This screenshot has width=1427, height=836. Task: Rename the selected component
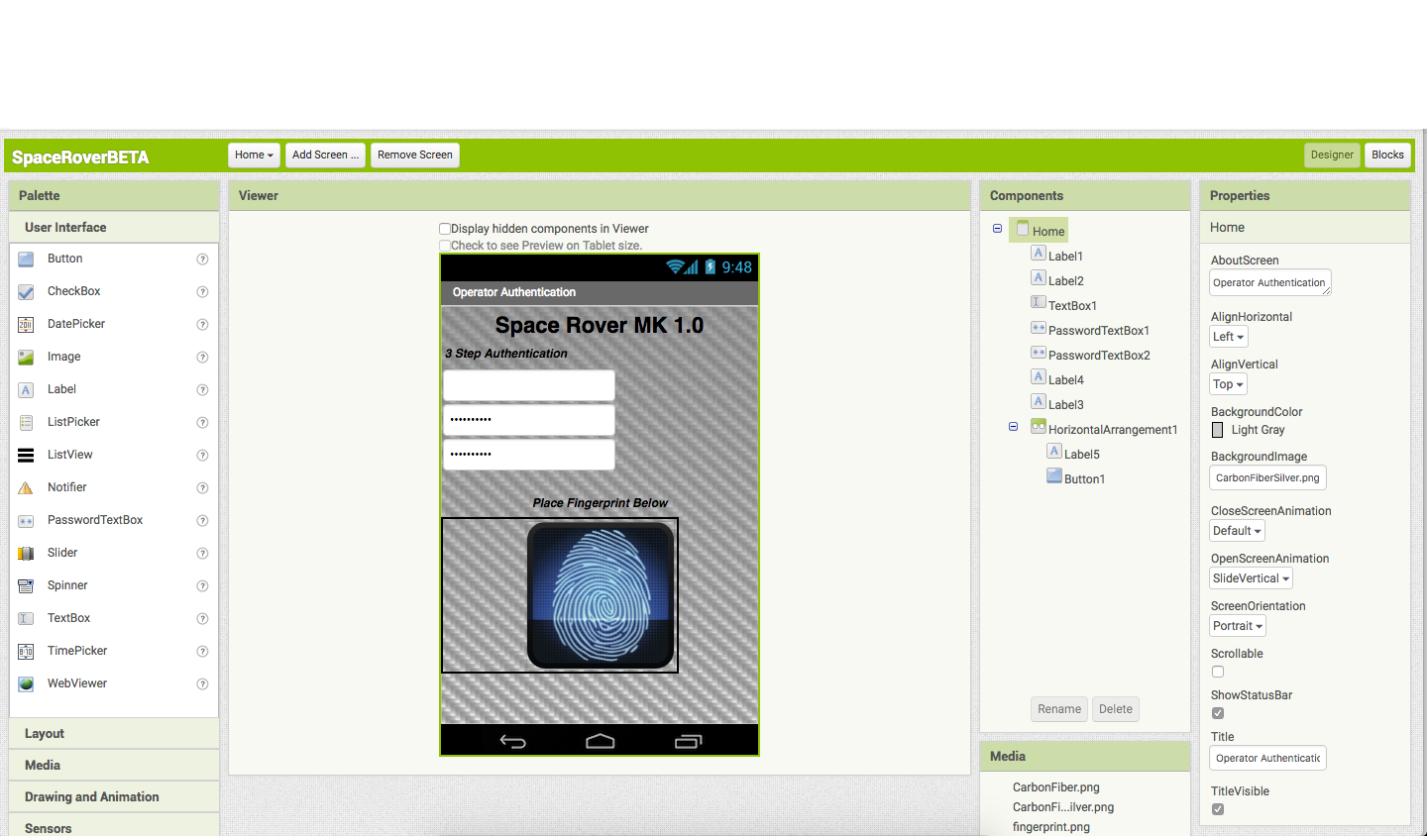point(1058,708)
